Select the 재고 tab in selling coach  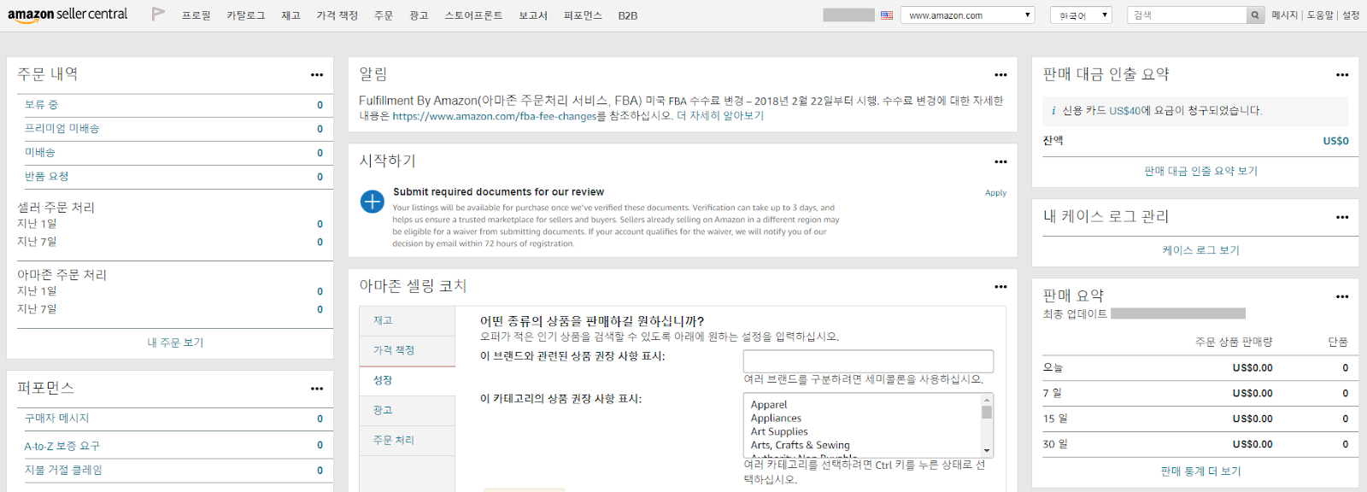[x=407, y=320]
